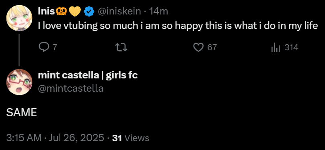325x150 pixels.
Task: Open the @mintcastella handle link
Action: tap(71, 88)
